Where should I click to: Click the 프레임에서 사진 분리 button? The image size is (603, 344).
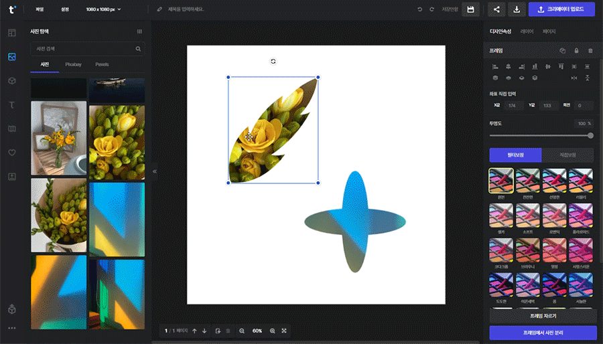(543, 333)
